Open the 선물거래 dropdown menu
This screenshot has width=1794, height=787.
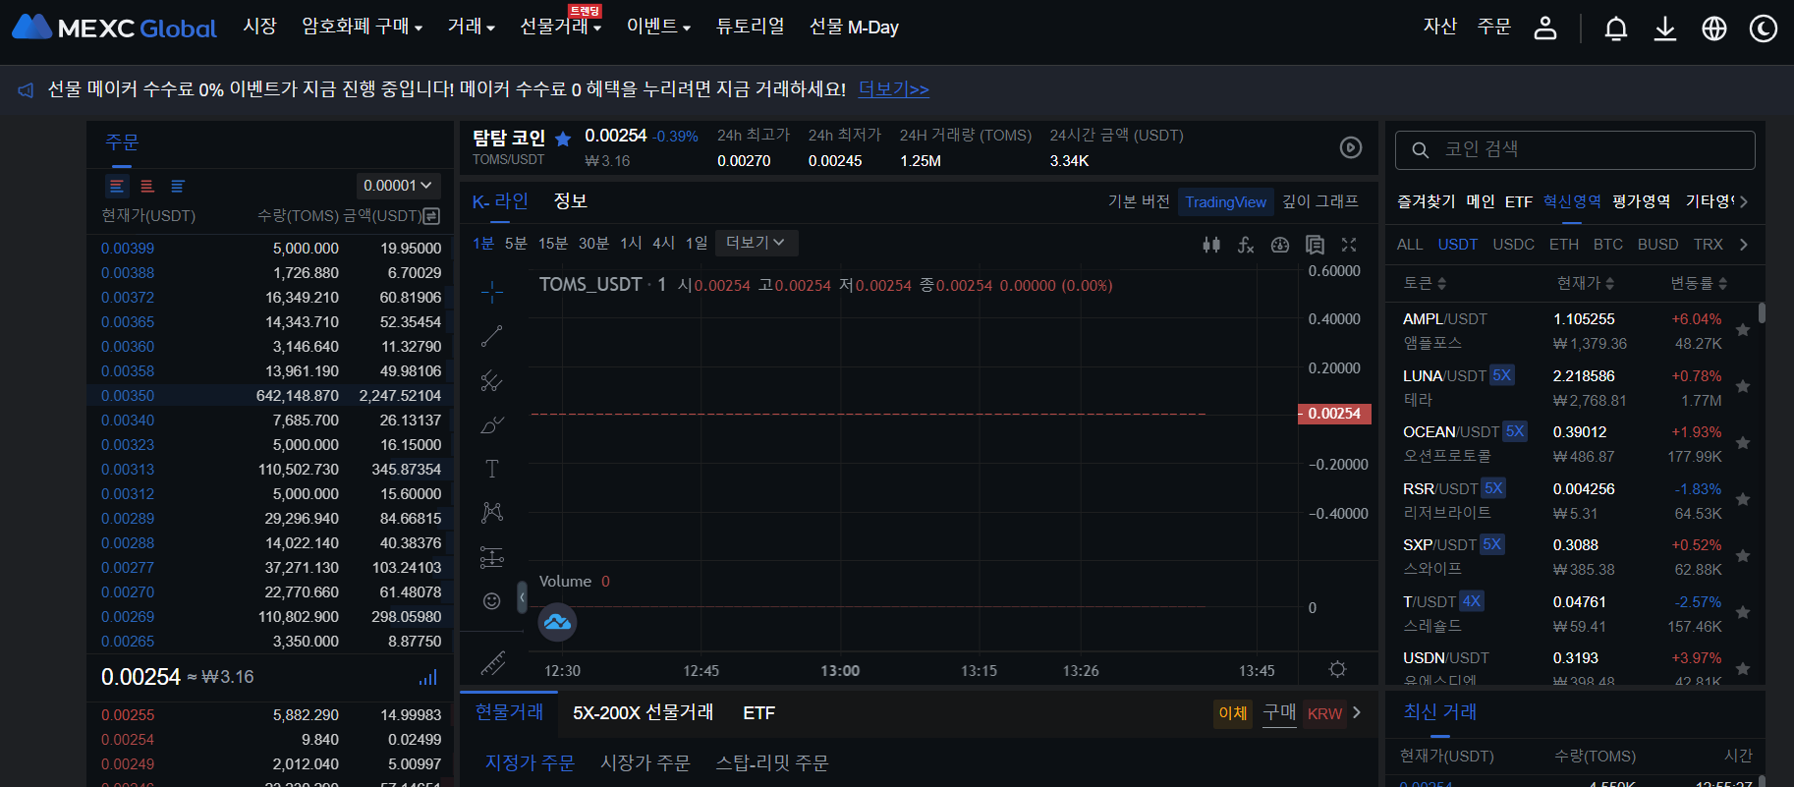click(x=560, y=27)
